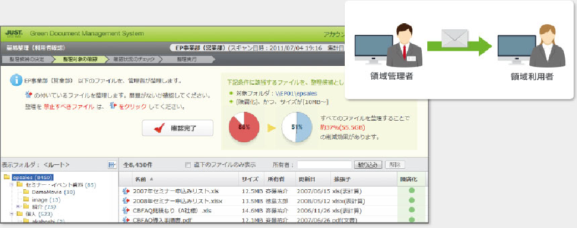Click the 12.5MB size cell
577x228 pixels.
click(252, 191)
